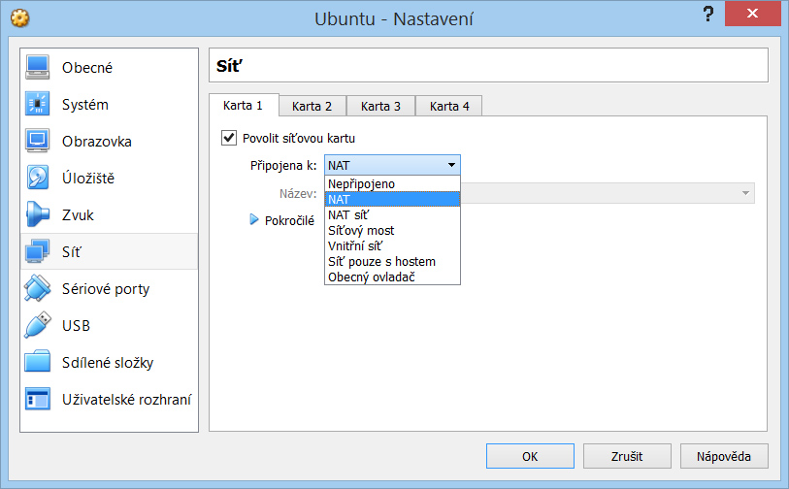
Task: Open the Zvuk speaker icon
Action: (37, 214)
